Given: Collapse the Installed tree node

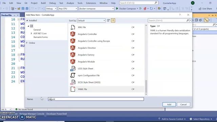Looking at the screenshot, I should pyautogui.click(x=27, y=20).
